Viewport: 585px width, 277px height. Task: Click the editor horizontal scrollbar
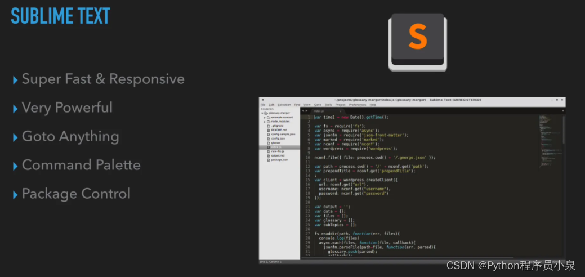[407, 258]
